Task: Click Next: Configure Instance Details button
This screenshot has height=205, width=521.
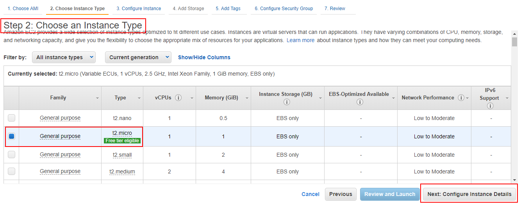Action: [469, 194]
